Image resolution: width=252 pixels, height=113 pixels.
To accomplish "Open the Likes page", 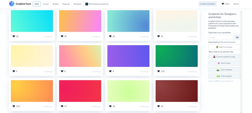I will click(x=226, y=4).
